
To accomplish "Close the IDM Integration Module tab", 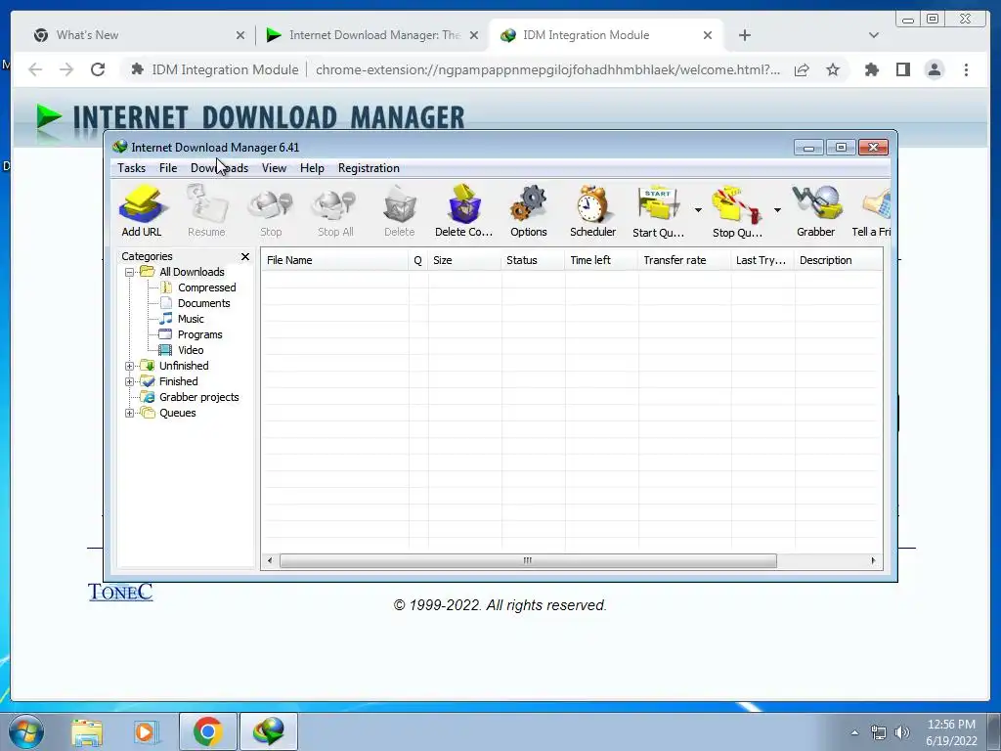I will tap(708, 36).
